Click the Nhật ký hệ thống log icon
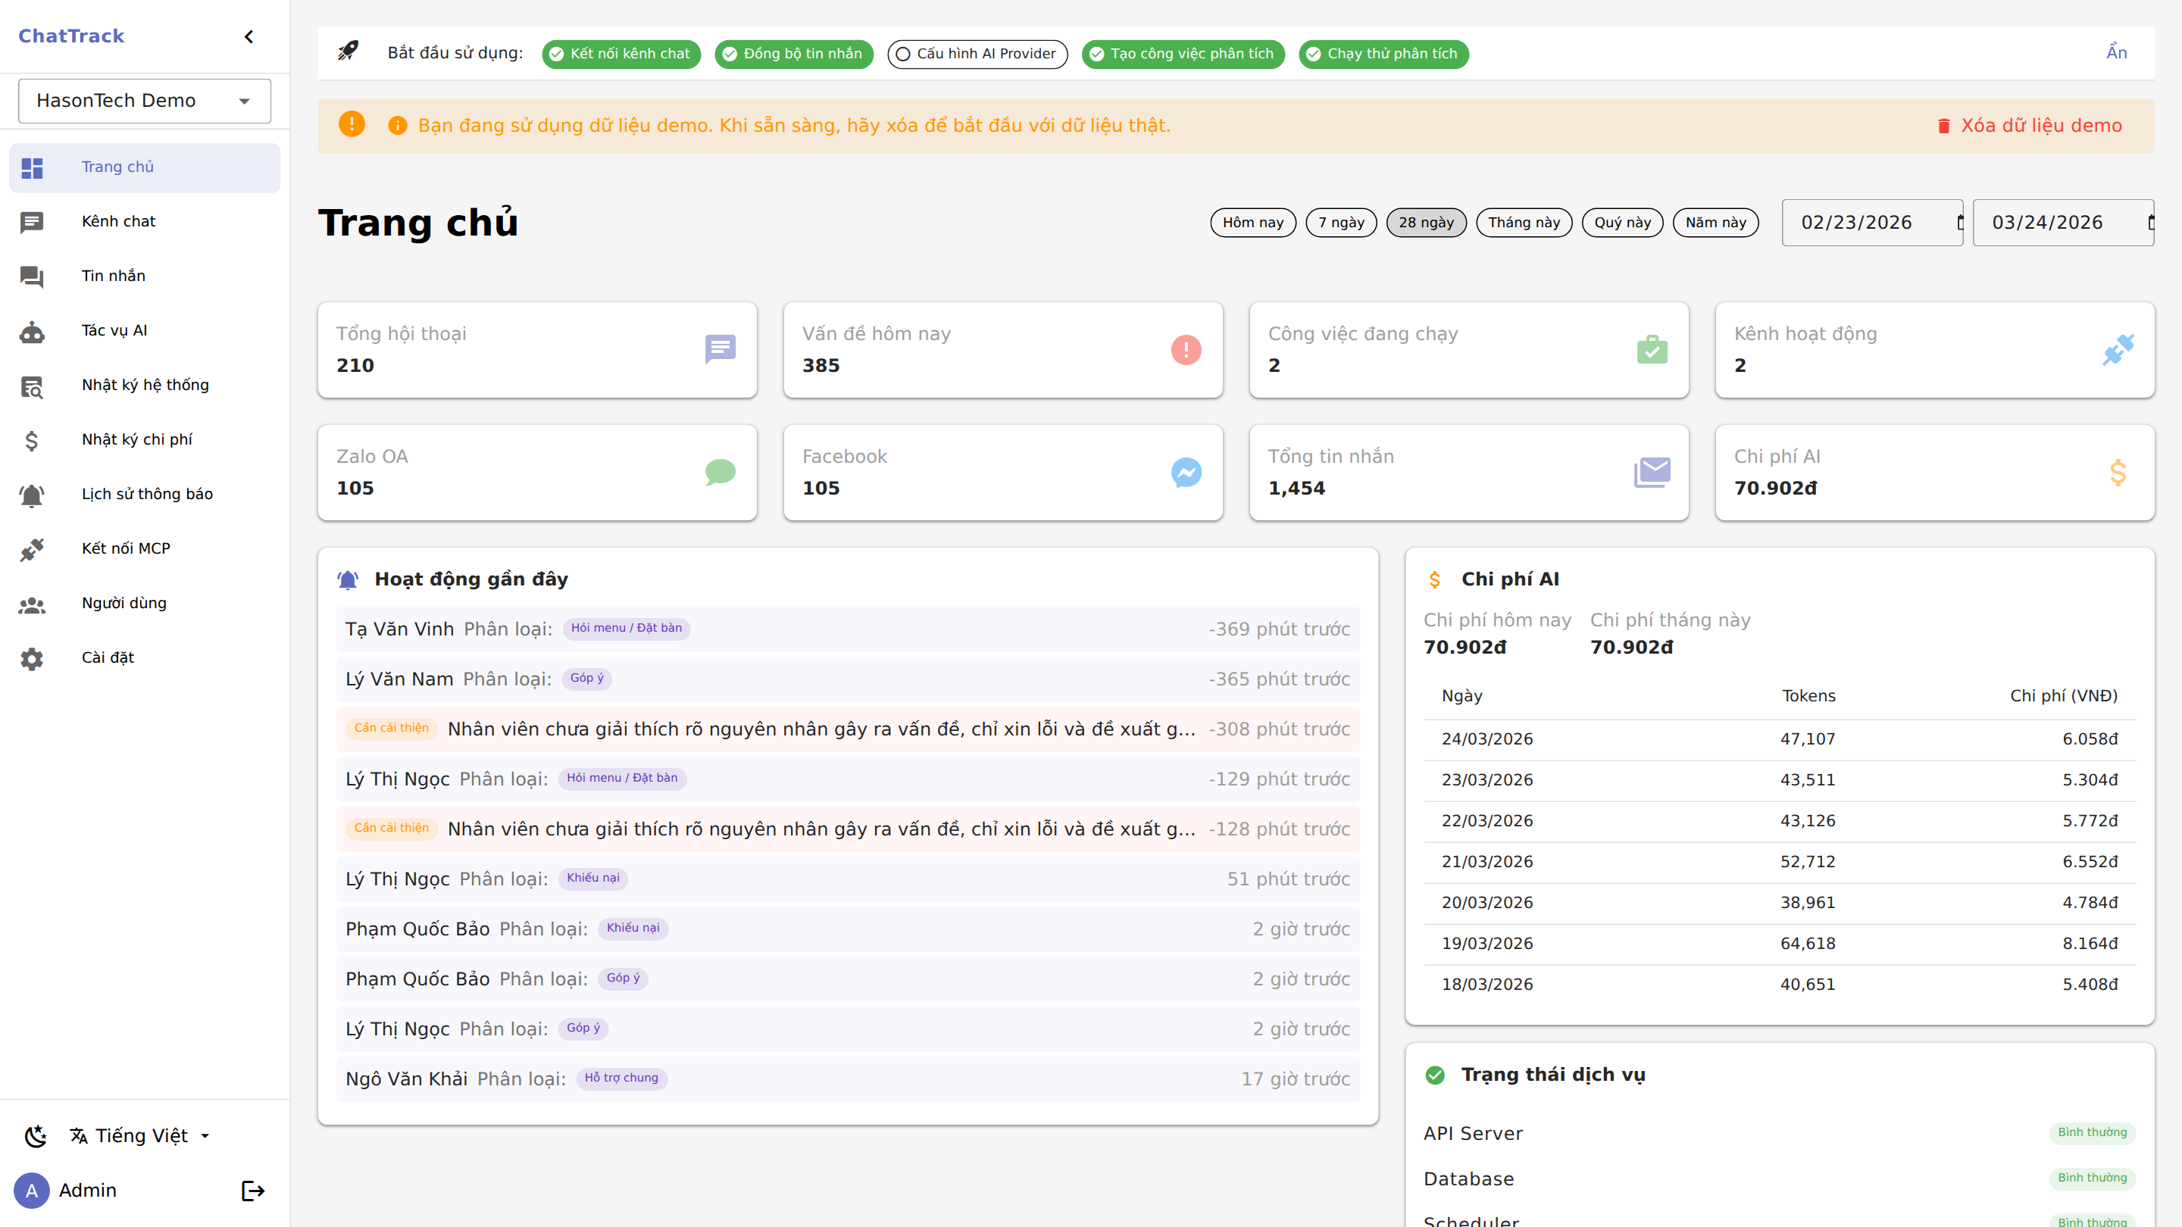 31,386
